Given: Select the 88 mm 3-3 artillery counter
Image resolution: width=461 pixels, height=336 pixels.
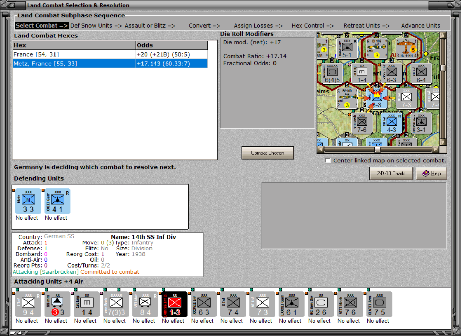Looking at the screenshot, I should (x=58, y=305).
